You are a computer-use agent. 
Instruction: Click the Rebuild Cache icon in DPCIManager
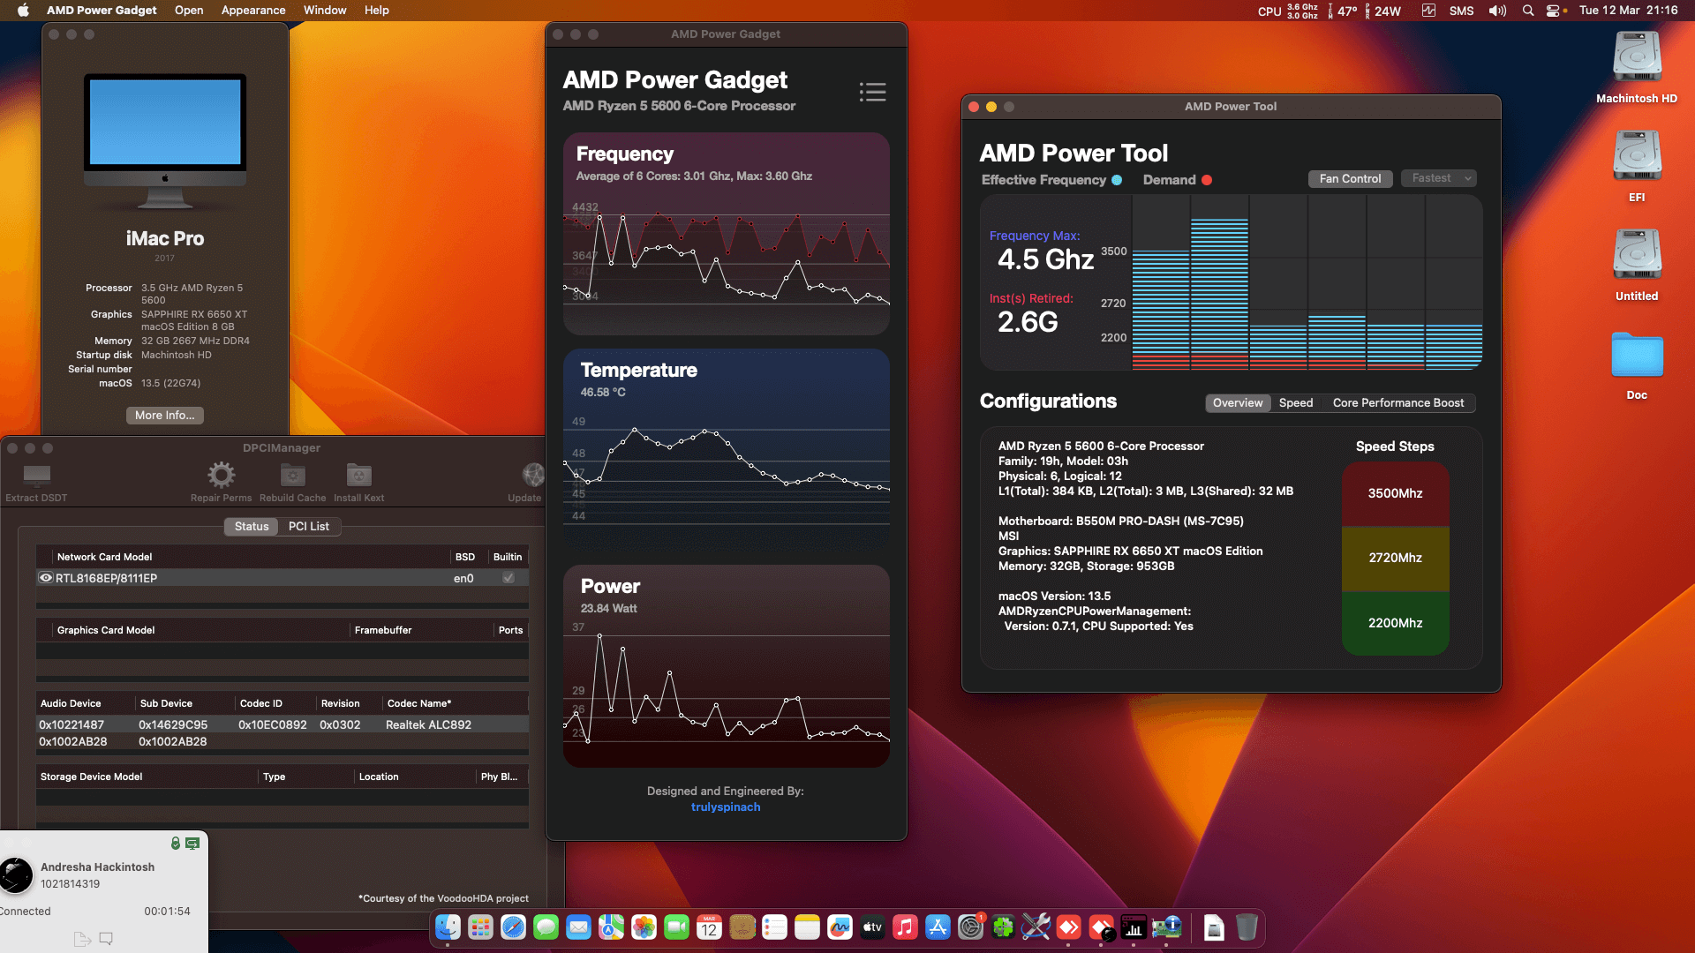292,476
